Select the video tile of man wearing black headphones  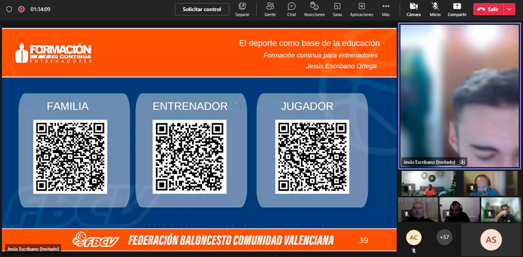click(x=460, y=210)
